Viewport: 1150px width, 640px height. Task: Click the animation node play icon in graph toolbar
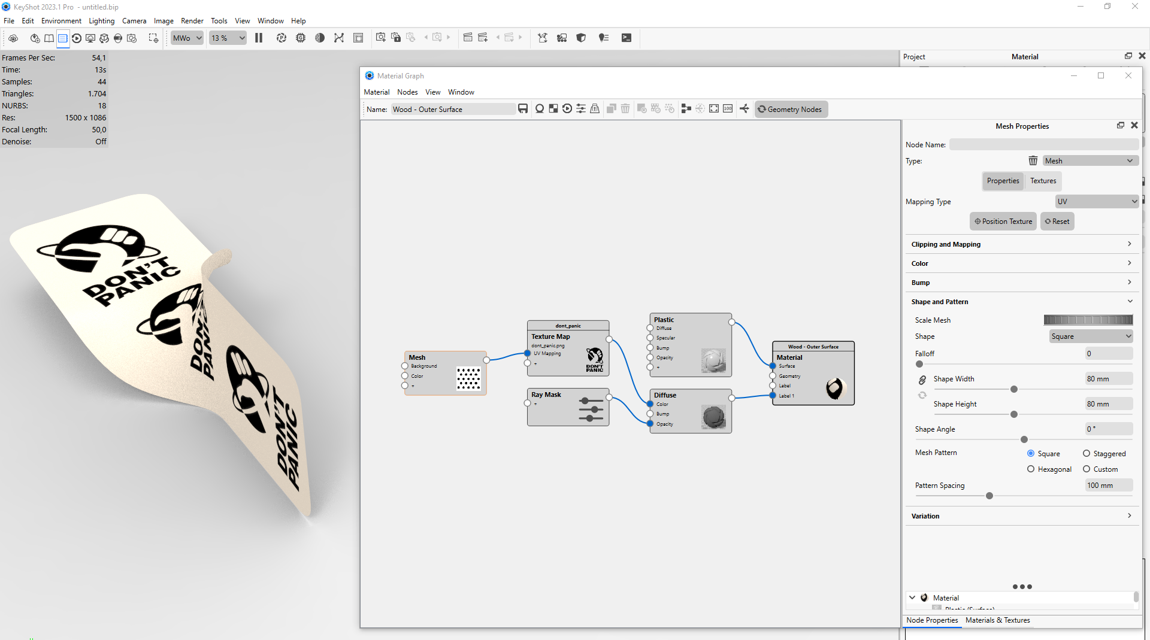(567, 108)
